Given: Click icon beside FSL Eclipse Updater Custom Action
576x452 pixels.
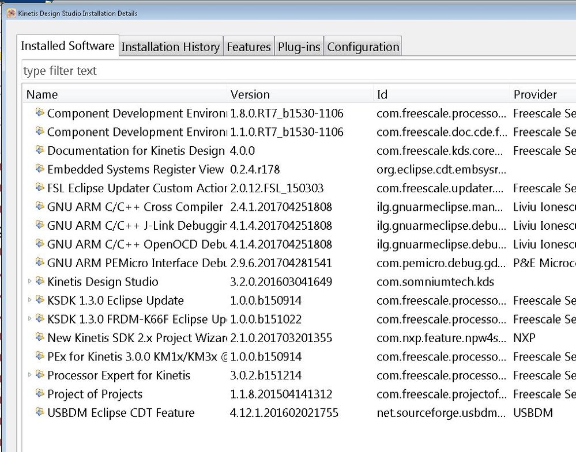Looking at the screenshot, I should [x=40, y=187].
